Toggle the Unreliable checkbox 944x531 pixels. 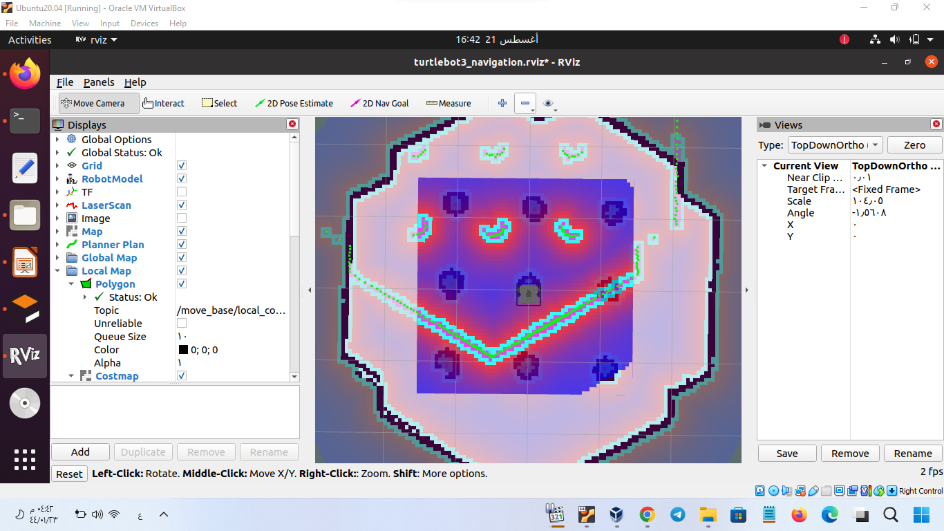[182, 324]
